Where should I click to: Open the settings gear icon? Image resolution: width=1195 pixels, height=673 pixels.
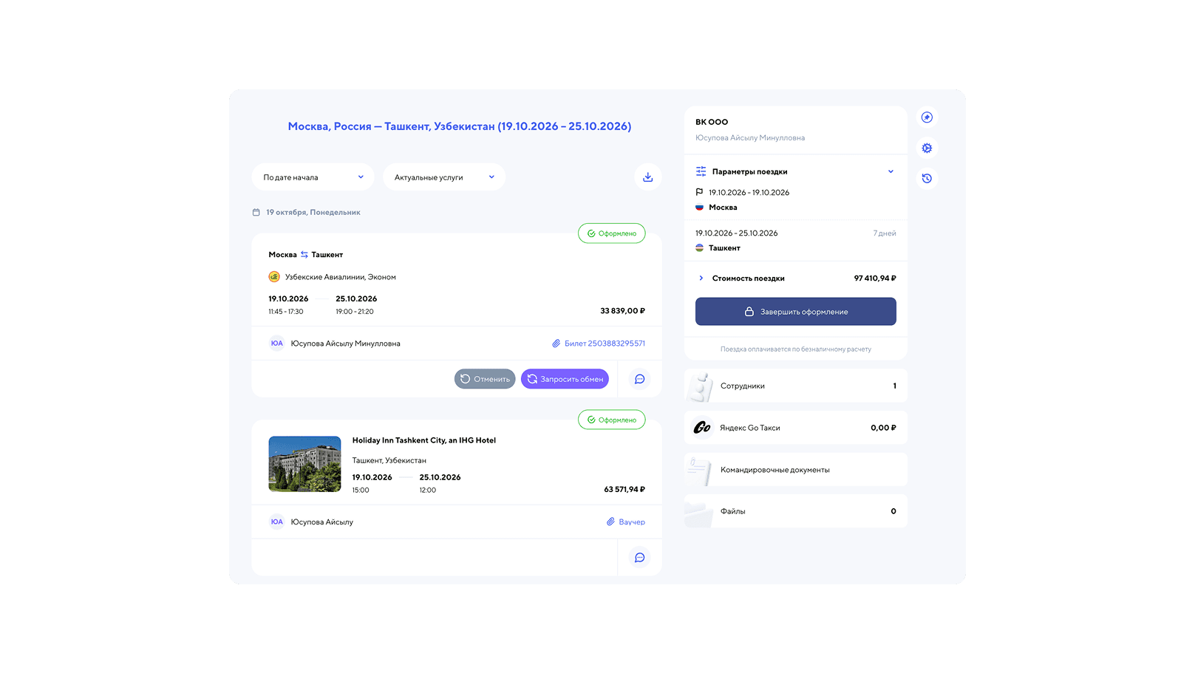tap(927, 148)
